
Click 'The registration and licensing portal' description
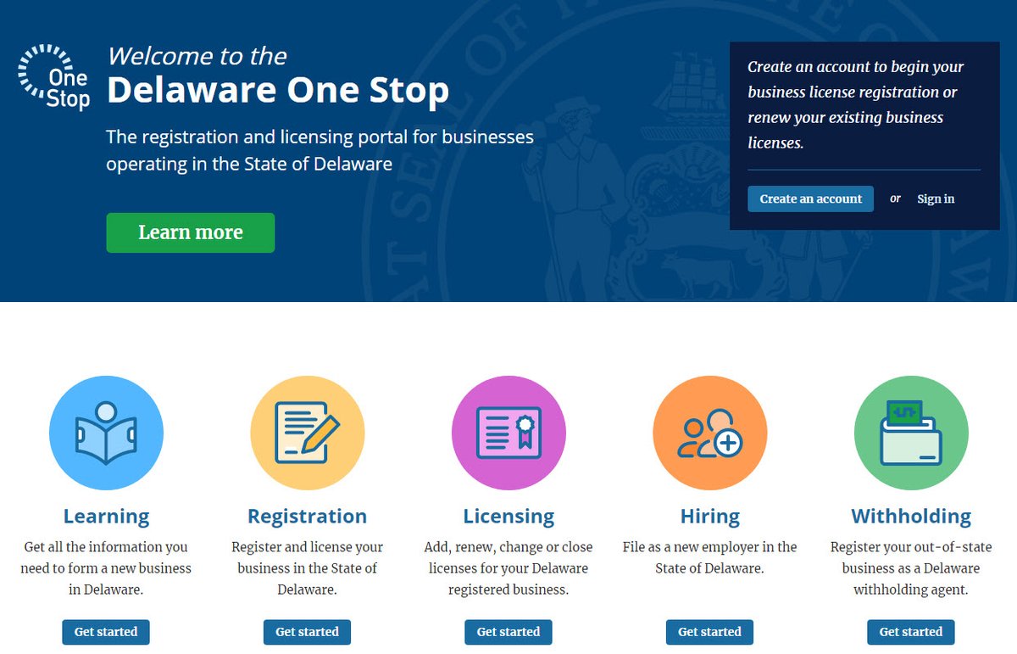pos(320,150)
